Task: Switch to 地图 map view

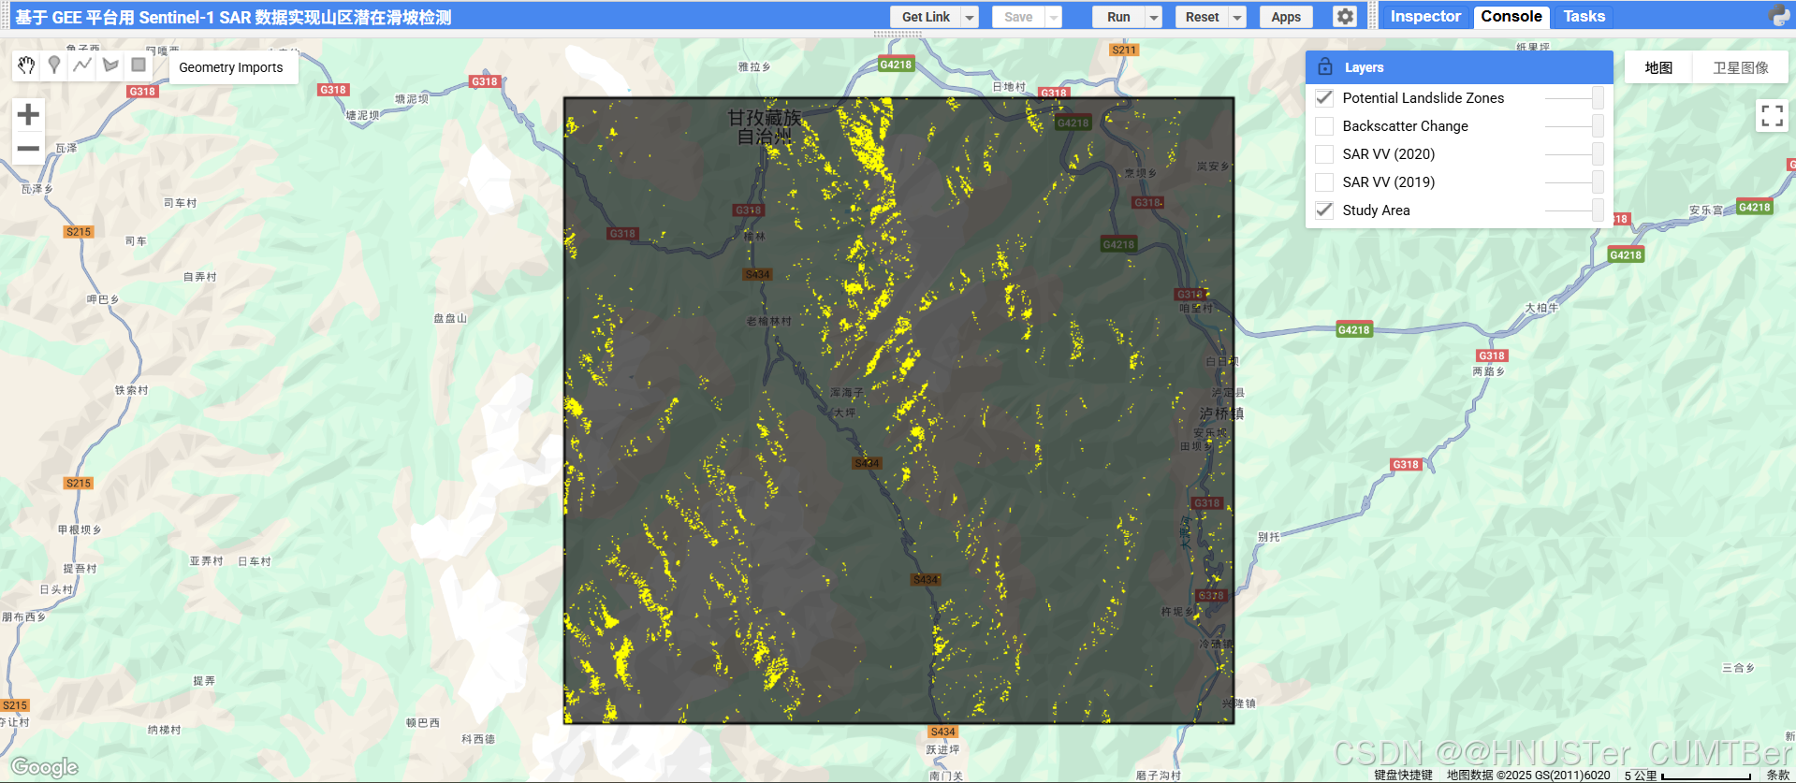Action: tap(1658, 67)
